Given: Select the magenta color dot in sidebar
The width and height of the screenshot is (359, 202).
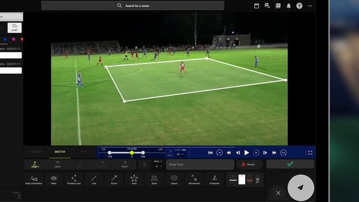Looking at the screenshot, I should [x=13, y=39].
